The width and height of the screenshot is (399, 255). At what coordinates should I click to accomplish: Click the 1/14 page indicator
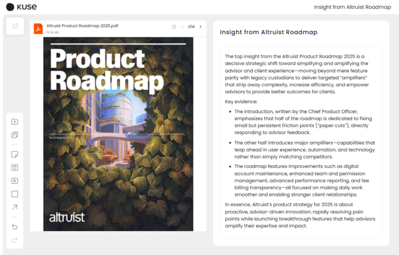point(191,27)
